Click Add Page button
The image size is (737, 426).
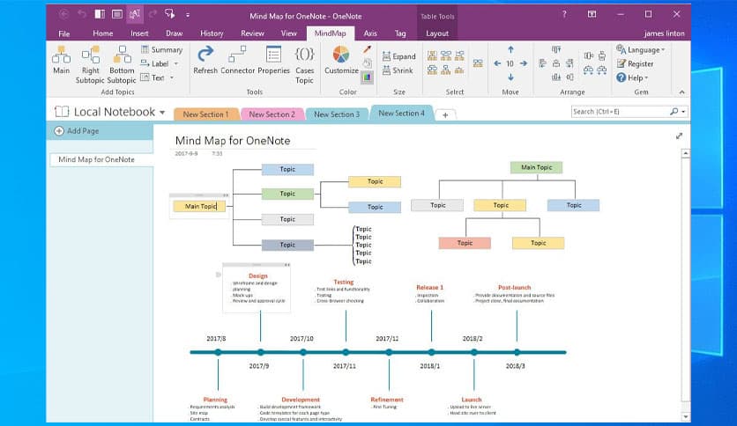[x=77, y=131]
